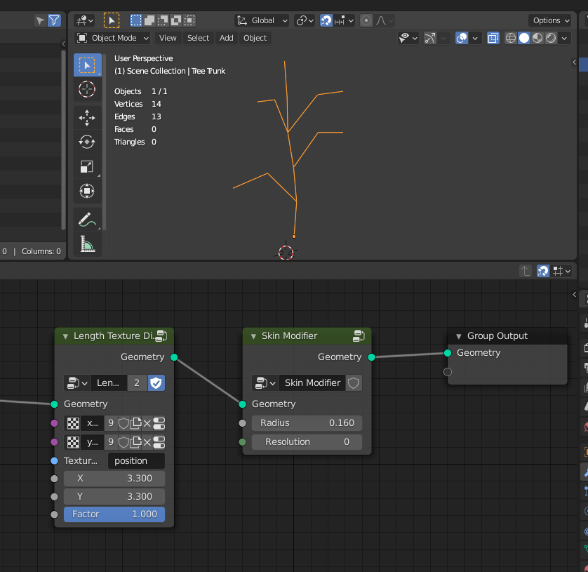Select the Measure tool
Viewport: 588px width, 572px height.
[x=87, y=244]
